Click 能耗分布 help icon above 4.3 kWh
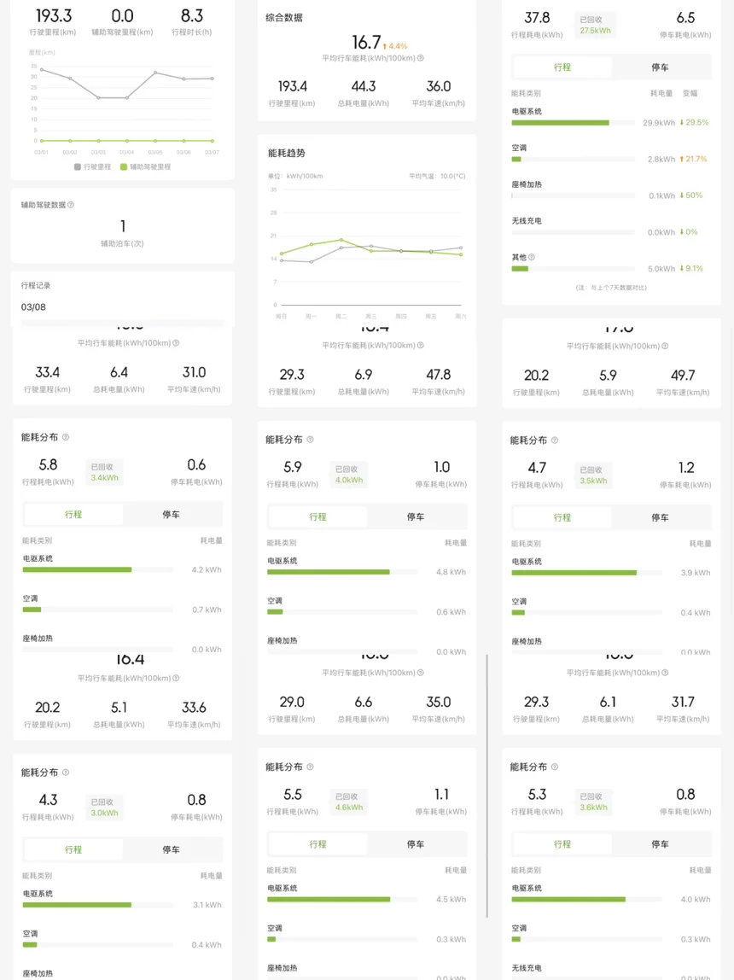The height and width of the screenshot is (980, 734). [x=66, y=773]
